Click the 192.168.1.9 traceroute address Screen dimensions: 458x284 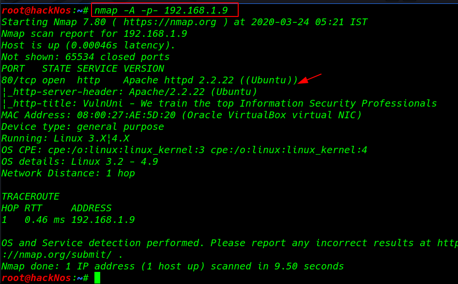(103, 220)
